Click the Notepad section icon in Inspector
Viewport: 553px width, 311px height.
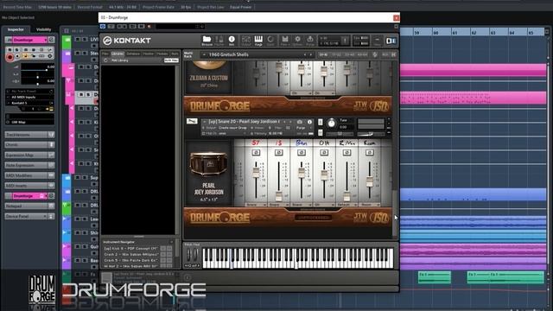(51, 206)
